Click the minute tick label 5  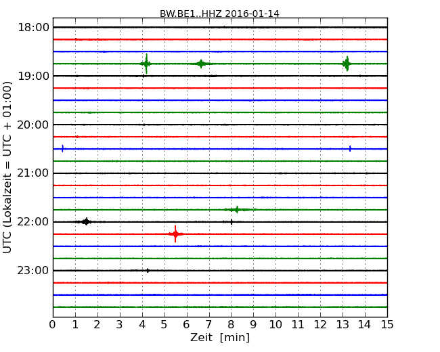164,325
